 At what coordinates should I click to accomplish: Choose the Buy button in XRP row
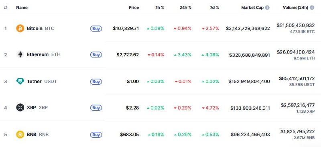click(x=96, y=107)
